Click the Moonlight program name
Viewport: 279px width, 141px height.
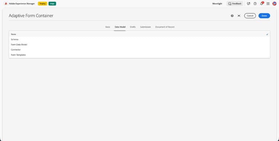coord(217,4)
